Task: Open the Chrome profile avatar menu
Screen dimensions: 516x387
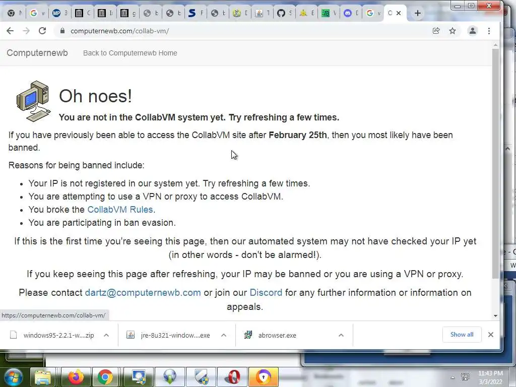Action: [x=473, y=31]
